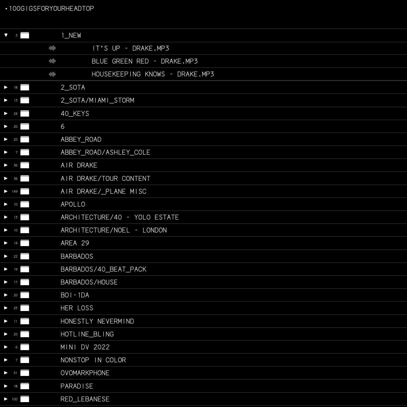This screenshot has width=407, height=407.
Task: Click the folder icon beside OVOMARKPHONE
Action: click(25, 373)
